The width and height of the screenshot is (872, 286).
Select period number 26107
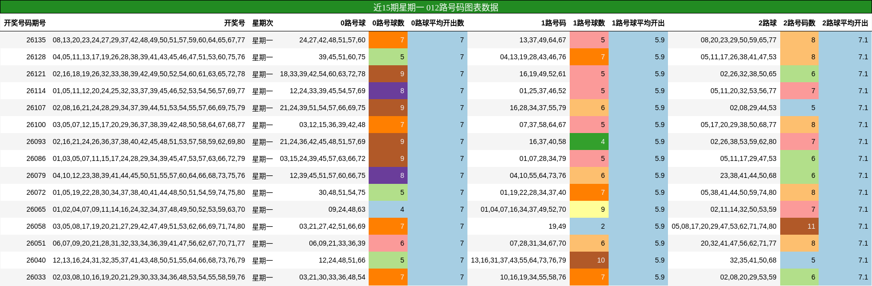pyautogui.click(x=36, y=108)
